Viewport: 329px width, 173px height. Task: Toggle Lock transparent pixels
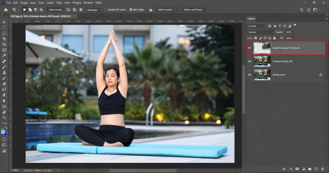click(255, 38)
